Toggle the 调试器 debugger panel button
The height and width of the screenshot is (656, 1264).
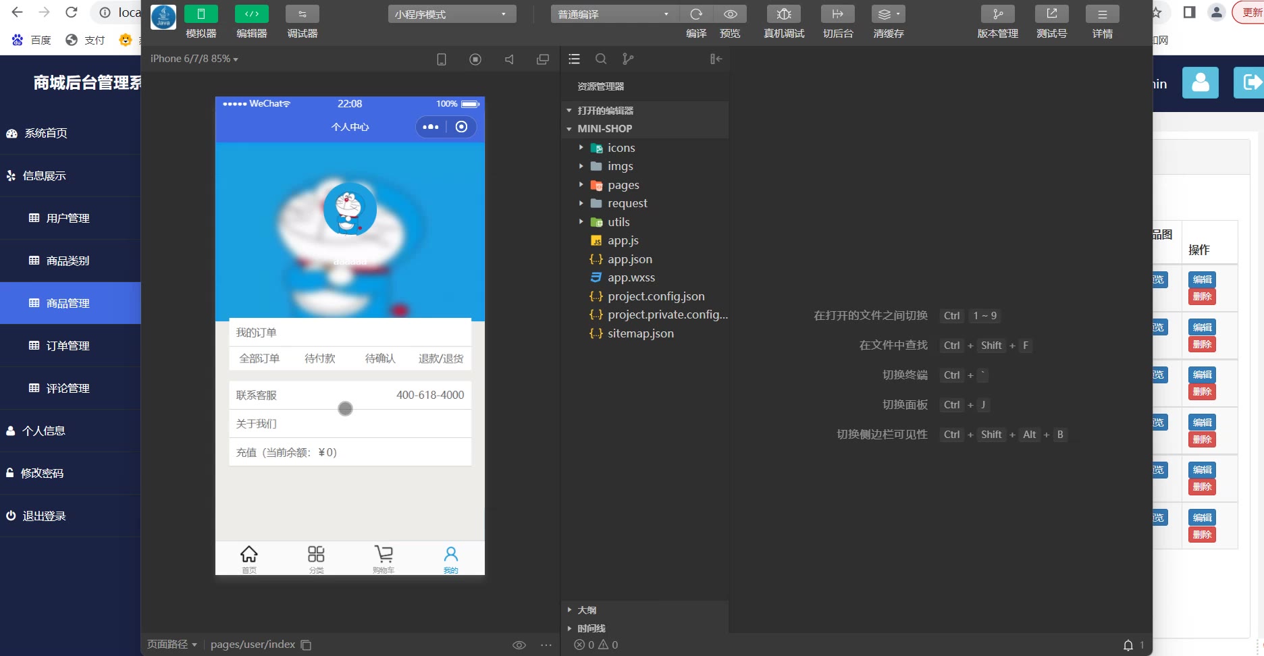(302, 14)
